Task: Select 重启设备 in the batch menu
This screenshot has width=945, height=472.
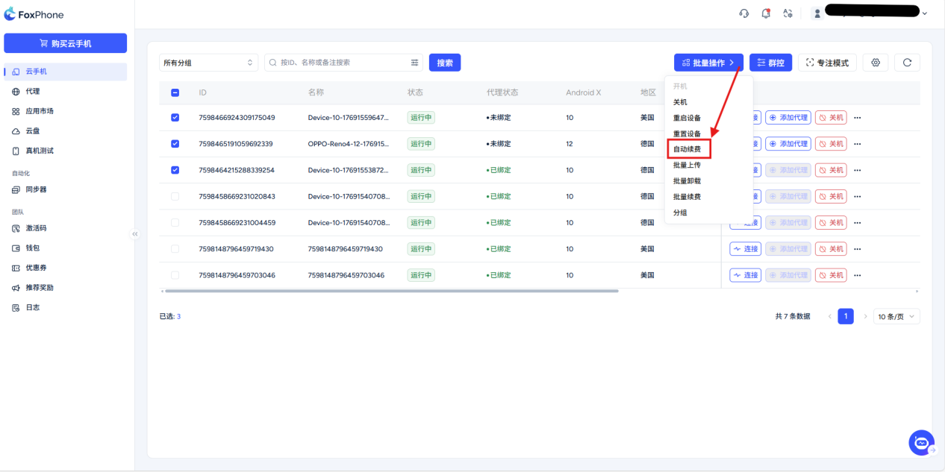Action: point(687,118)
